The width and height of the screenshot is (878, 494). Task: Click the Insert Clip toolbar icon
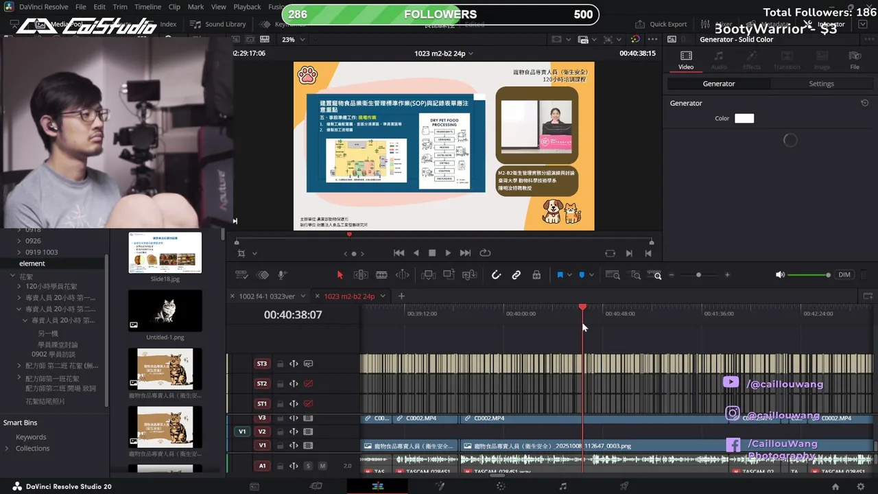(x=428, y=275)
